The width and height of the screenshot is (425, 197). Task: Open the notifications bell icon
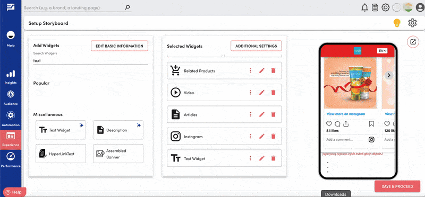tap(365, 7)
